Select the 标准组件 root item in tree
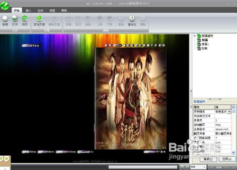 [x=207, y=36]
